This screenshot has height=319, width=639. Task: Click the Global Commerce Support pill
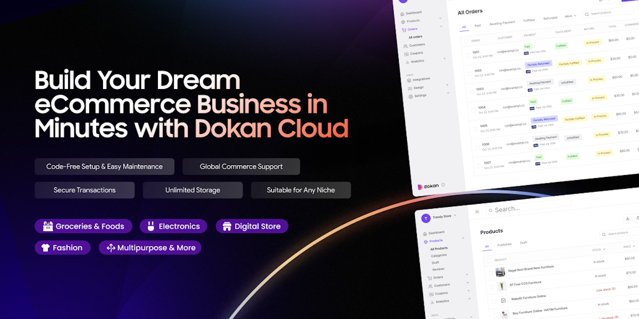click(x=241, y=166)
